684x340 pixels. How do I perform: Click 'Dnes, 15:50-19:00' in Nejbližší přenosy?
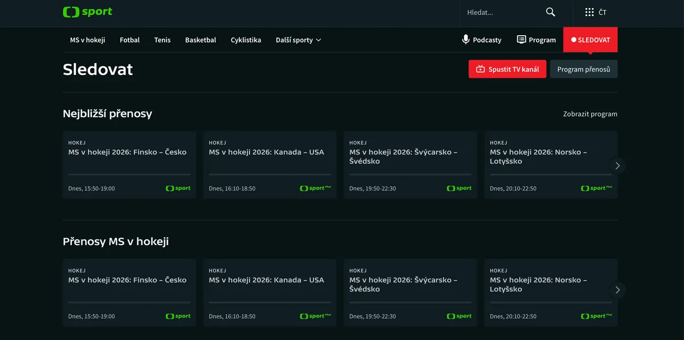[x=91, y=188]
